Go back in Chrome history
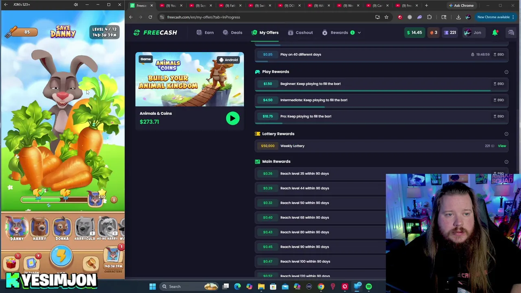This screenshot has height=293, width=521. 131,17
